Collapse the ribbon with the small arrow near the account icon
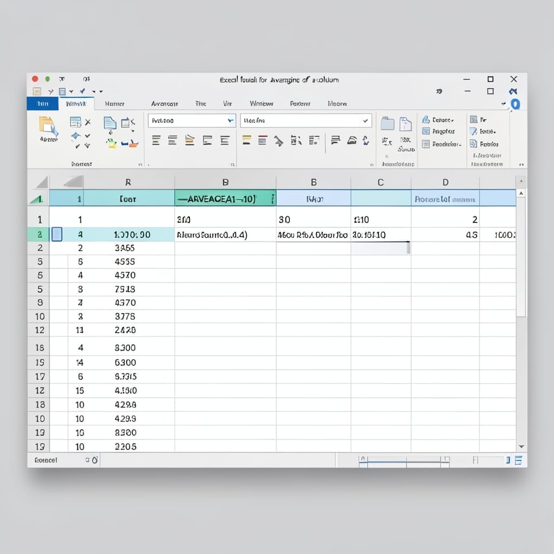This screenshot has width=554, height=554. [x=503, y=103]
